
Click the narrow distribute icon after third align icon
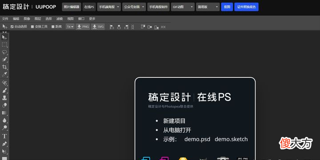pos(132,27)
